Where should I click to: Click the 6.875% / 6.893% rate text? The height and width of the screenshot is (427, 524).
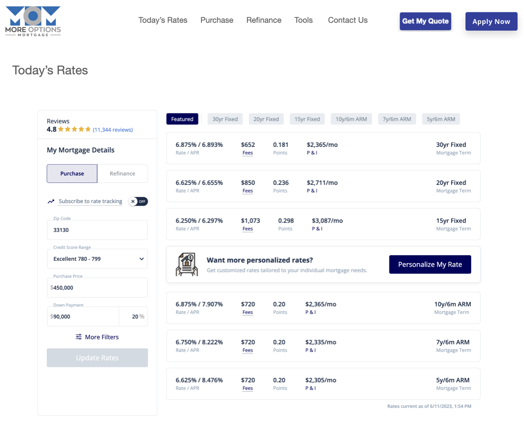(x=199, y=145)
